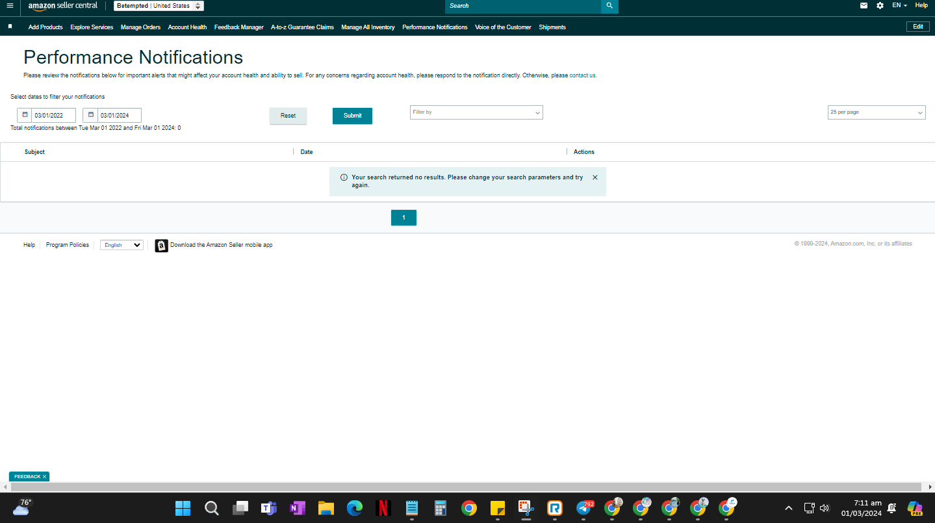
Task: Focus the top Search field
Action: 523,6
